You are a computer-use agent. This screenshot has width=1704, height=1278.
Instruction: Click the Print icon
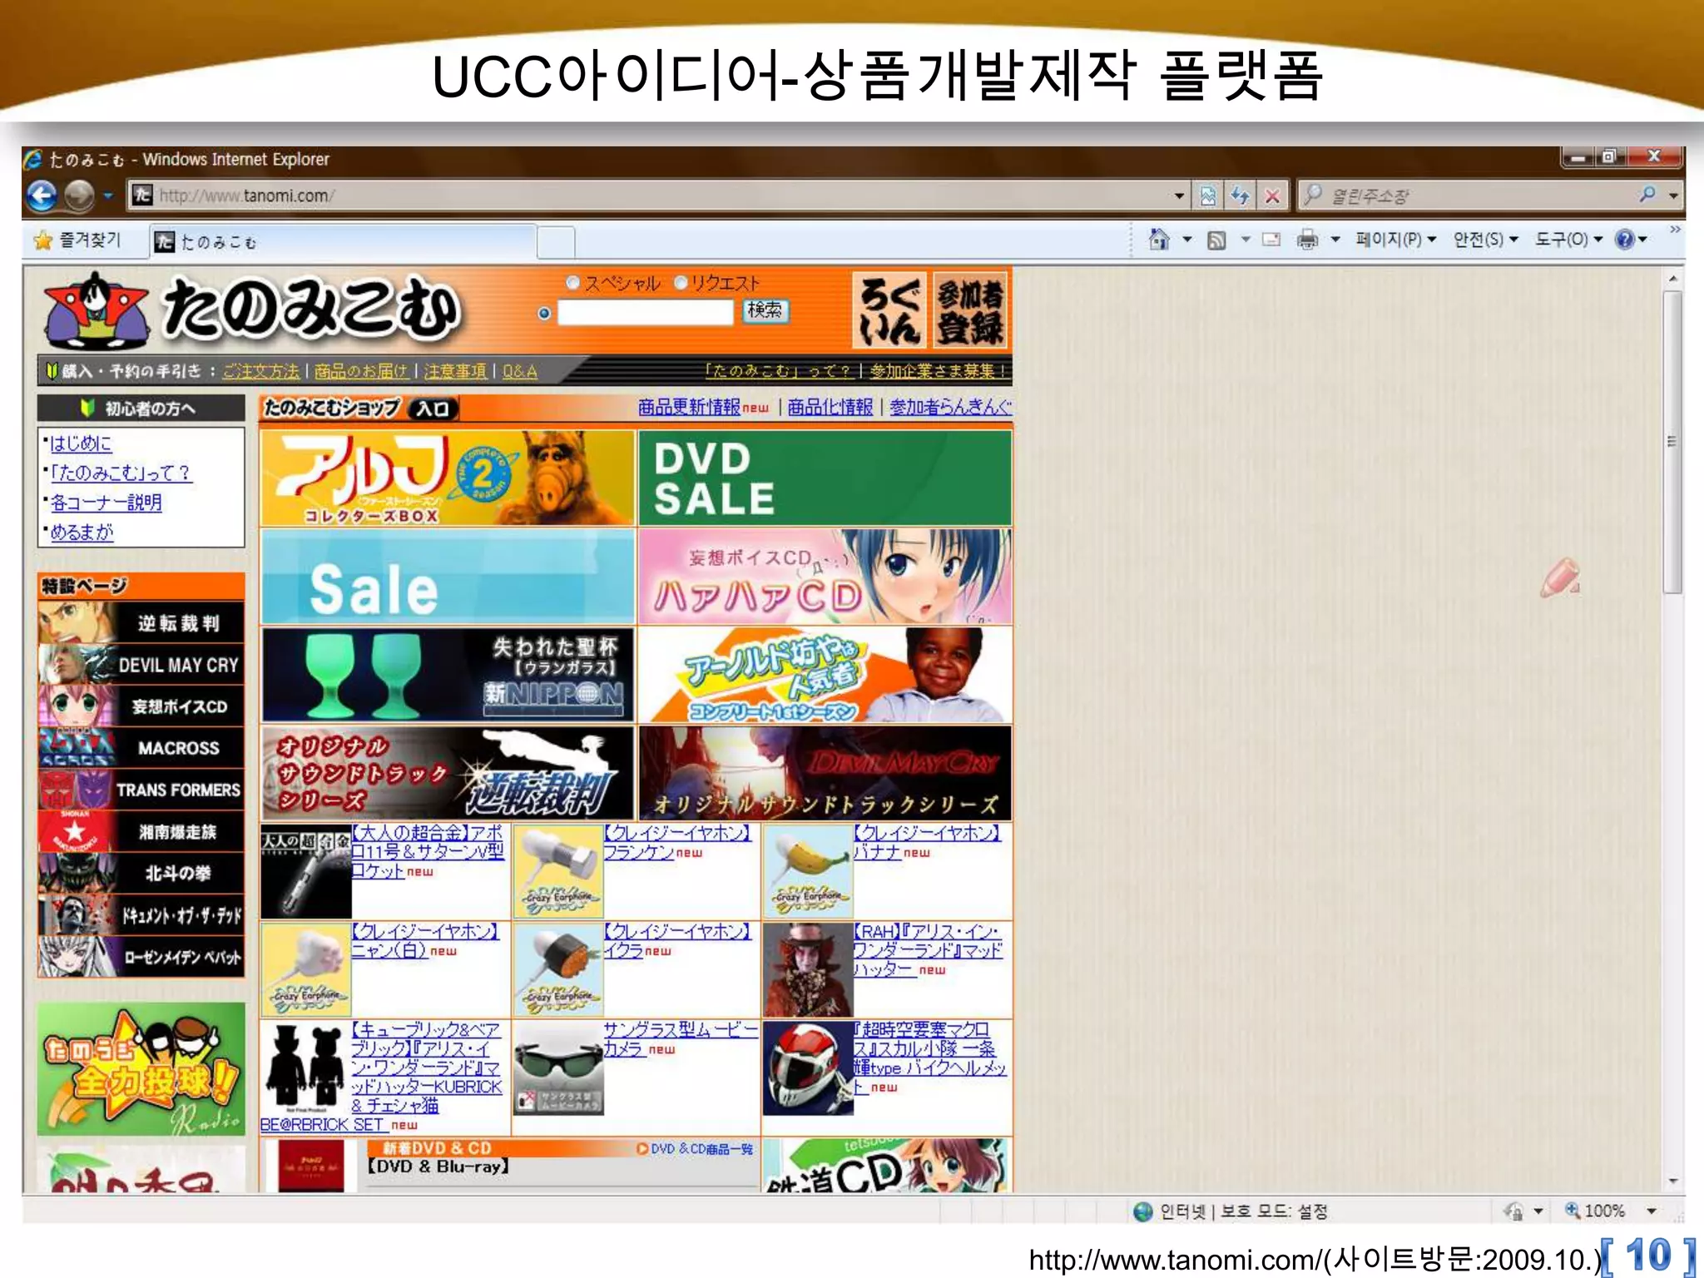click(1308, 240)
